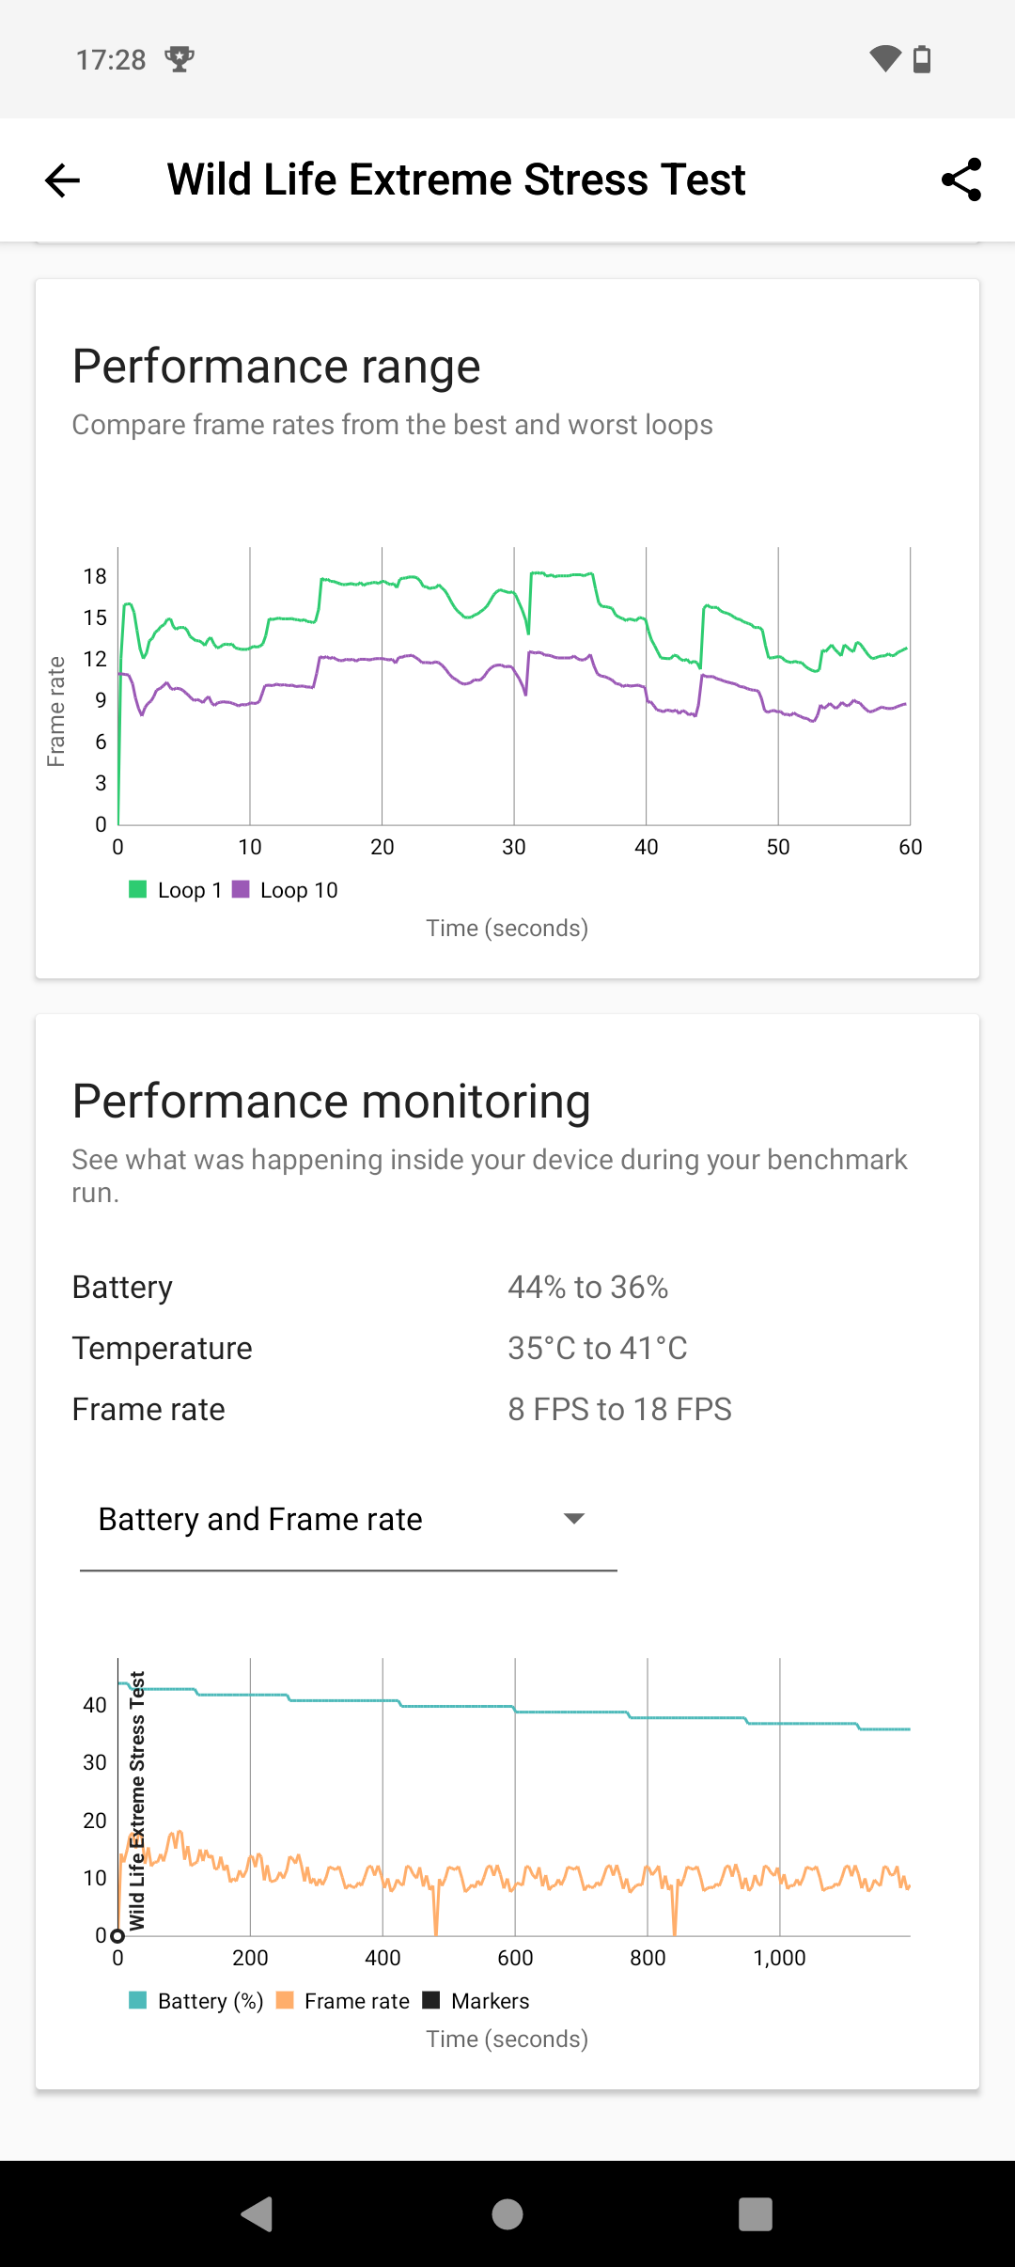Tap the Wild Life Extreme Stress Test title
Viewport: 1015px width, 2267px height.
[456, 180]
